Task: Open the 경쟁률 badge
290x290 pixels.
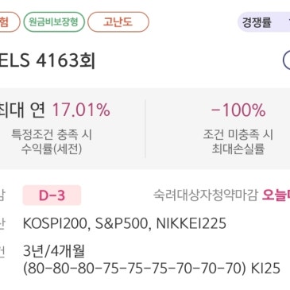Action: [264, 22]
